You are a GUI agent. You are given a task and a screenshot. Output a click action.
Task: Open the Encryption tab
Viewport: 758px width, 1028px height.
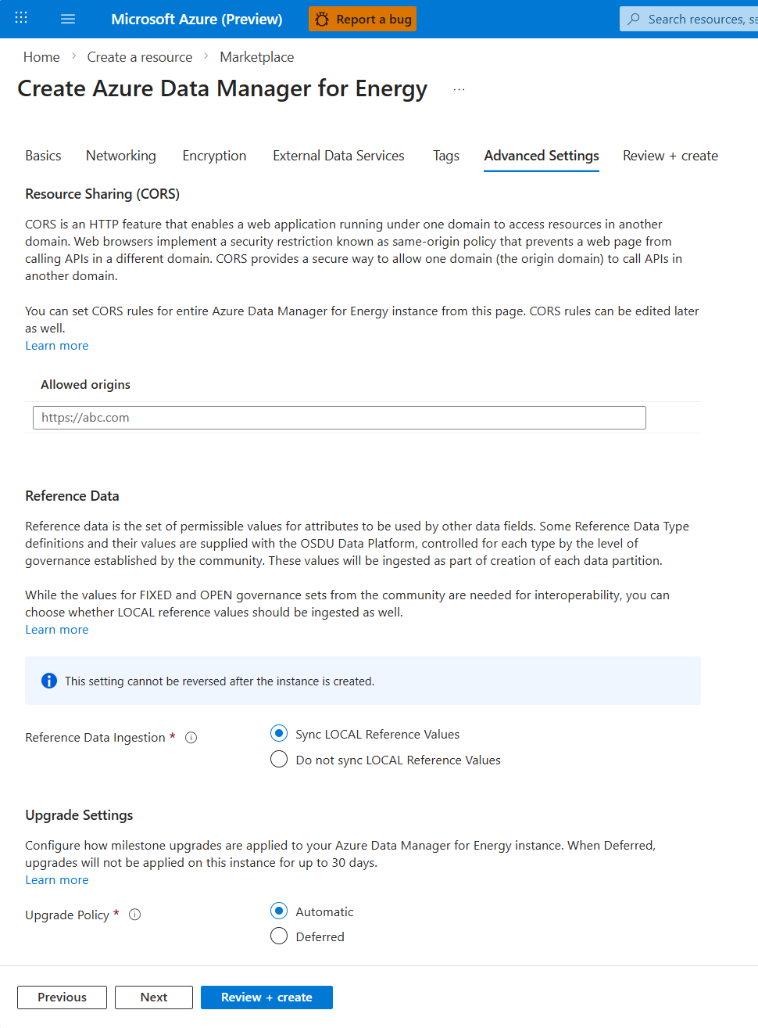point(214,156)
